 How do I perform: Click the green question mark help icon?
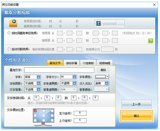pos(151,41)
